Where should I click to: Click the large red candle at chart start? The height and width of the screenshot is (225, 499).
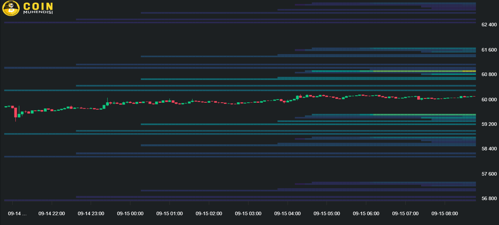[x=15, y=112]
